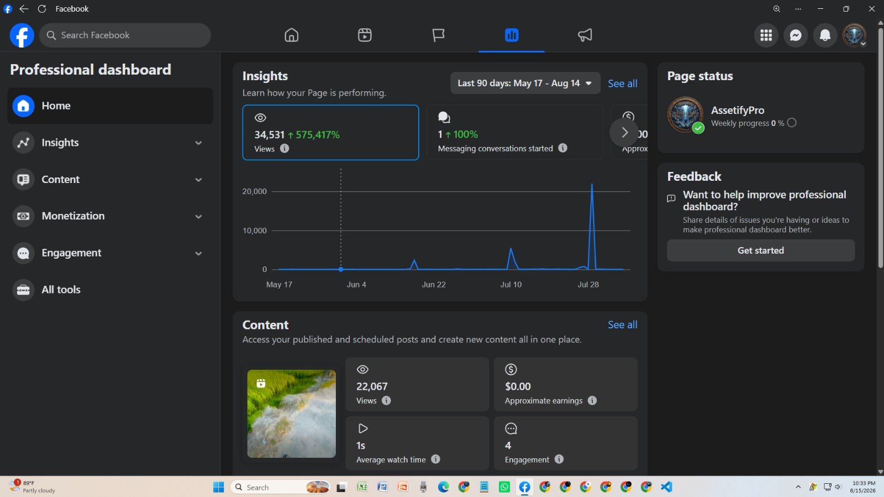This screenshot has width=884, height=497.
Task: Expand the Monetization sidebar chevron
Action: pyautogui.click(x=198, y=216)
